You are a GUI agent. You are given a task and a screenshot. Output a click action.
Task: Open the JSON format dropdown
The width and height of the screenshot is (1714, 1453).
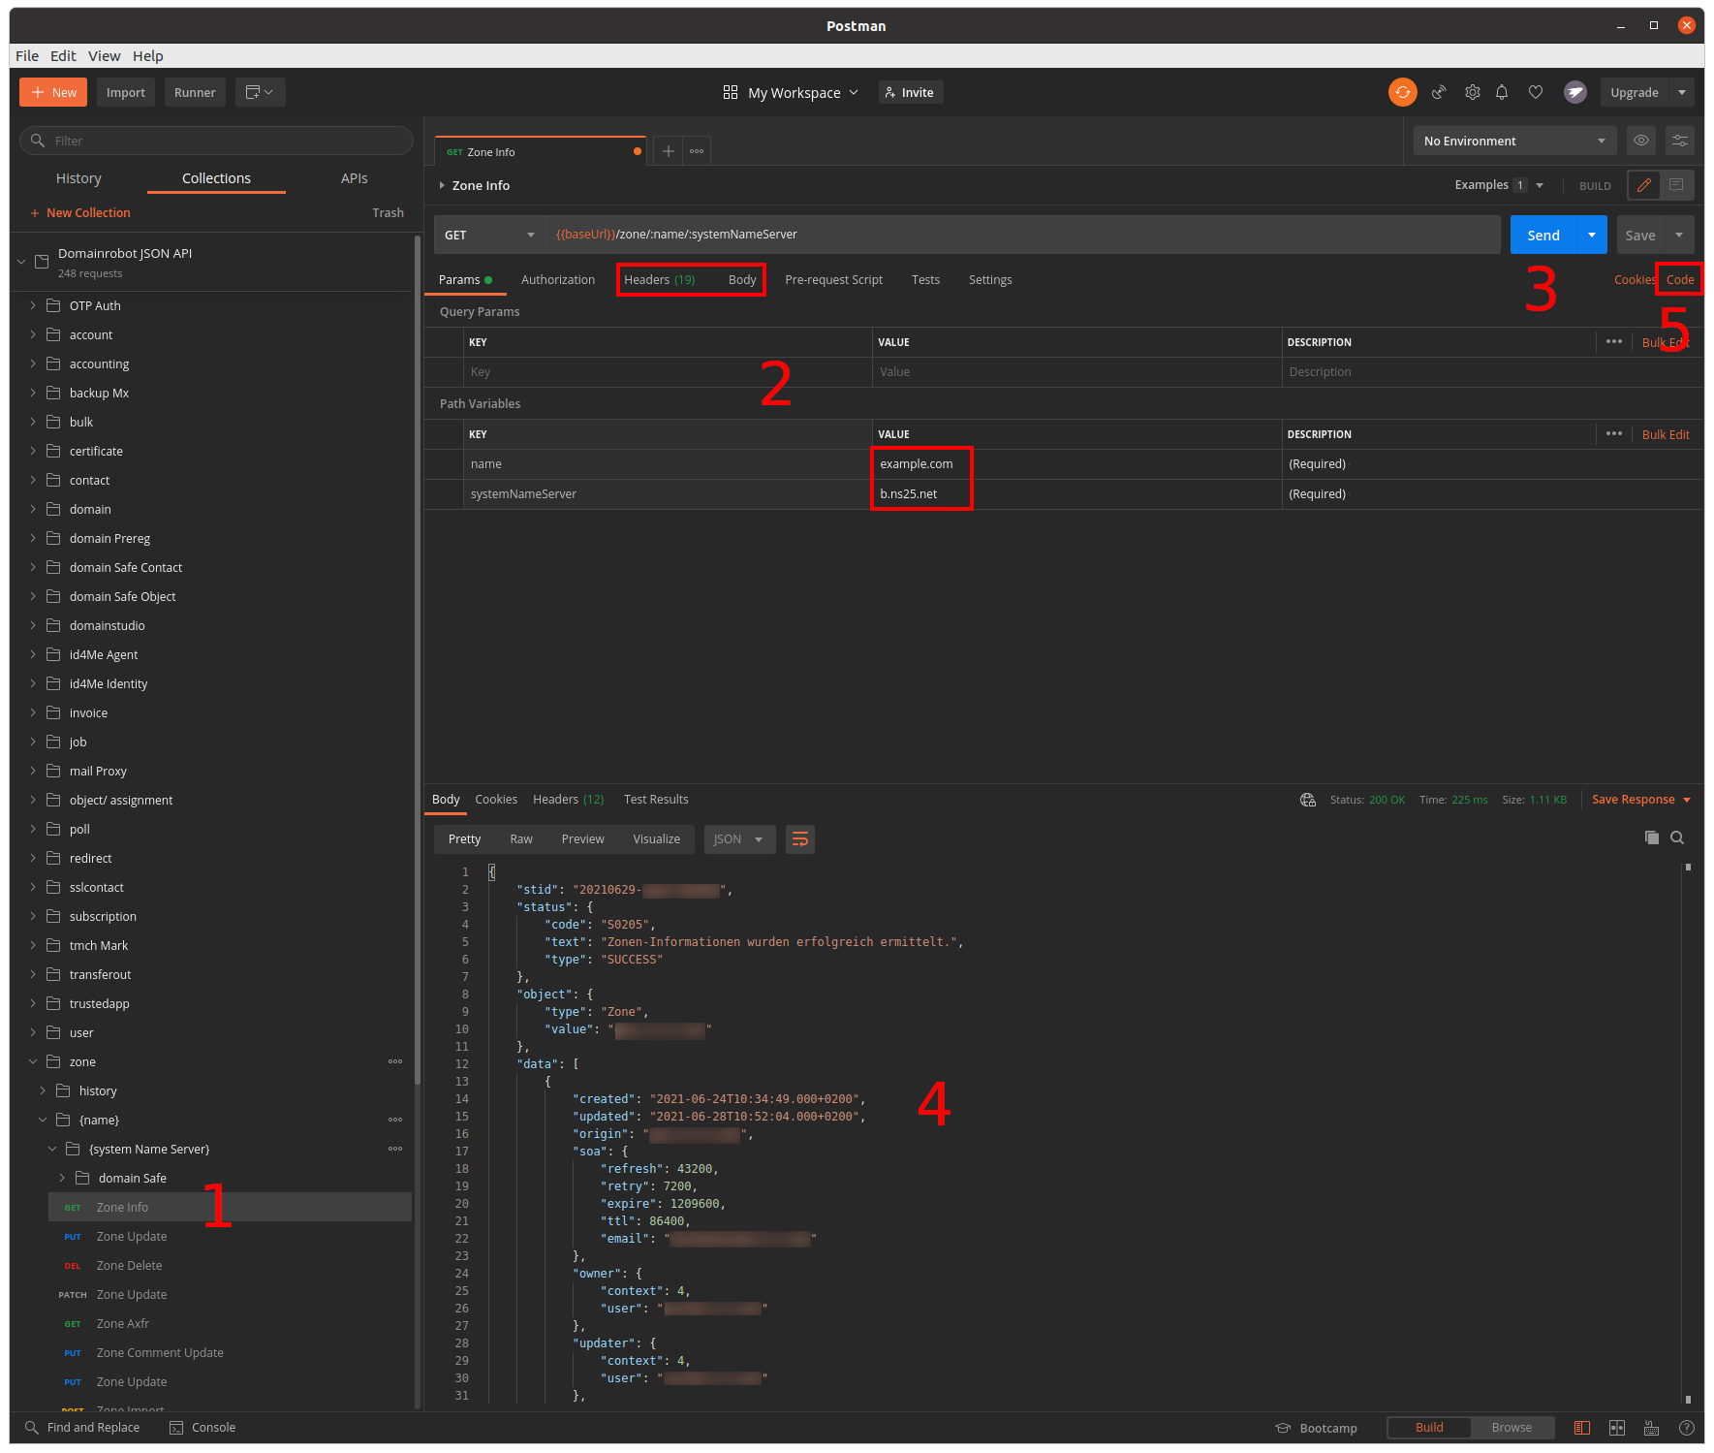[x=738, y=839]
